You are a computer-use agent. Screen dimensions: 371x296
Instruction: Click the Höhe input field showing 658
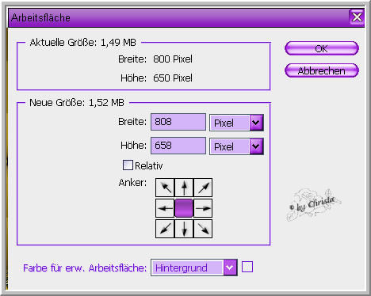tap(178, 146)
